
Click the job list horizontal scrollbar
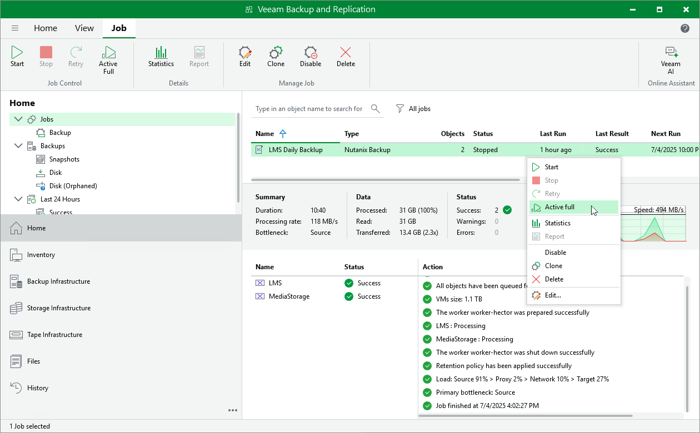point(386,180)
